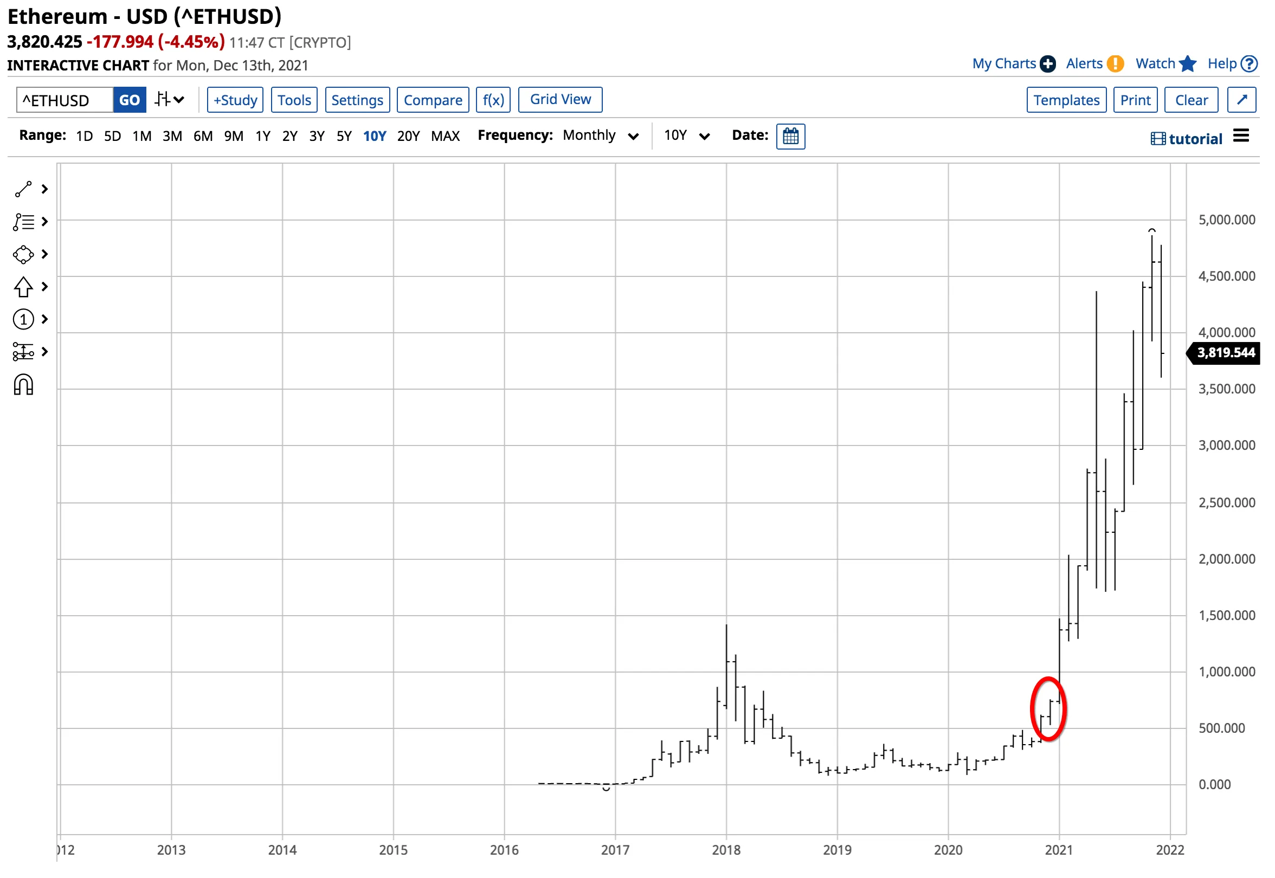Open the Frequency Monthly dropdown
This screenshot has width=1275, height=878.
tap(600, 136)
